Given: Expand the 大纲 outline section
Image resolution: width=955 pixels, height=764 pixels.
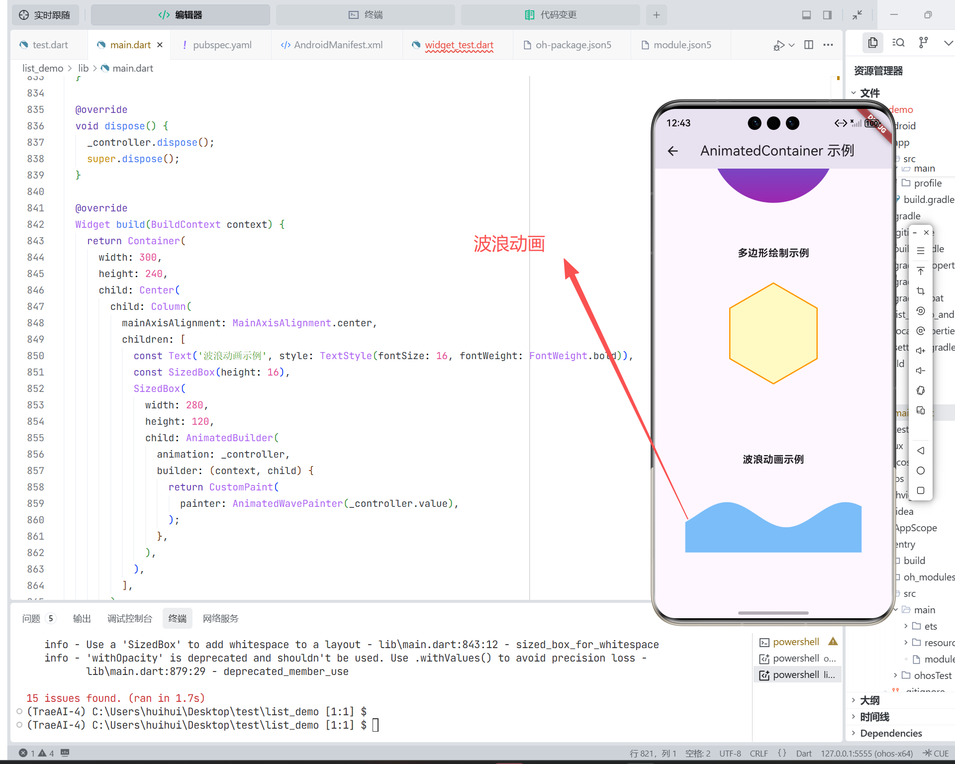Looking at the screenshot, I should click(870, 700).
